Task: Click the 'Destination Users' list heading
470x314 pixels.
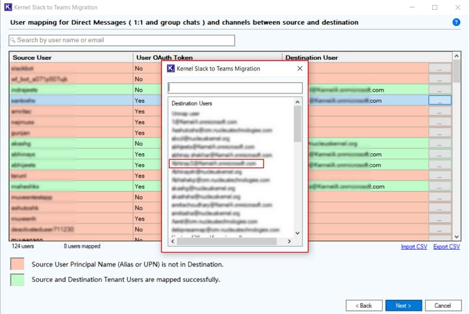Action: point(192,103)
